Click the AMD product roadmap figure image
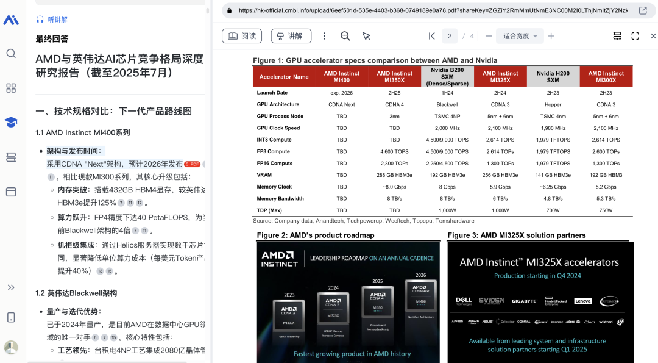Screen dimensions: 658x363 point(348,303)
